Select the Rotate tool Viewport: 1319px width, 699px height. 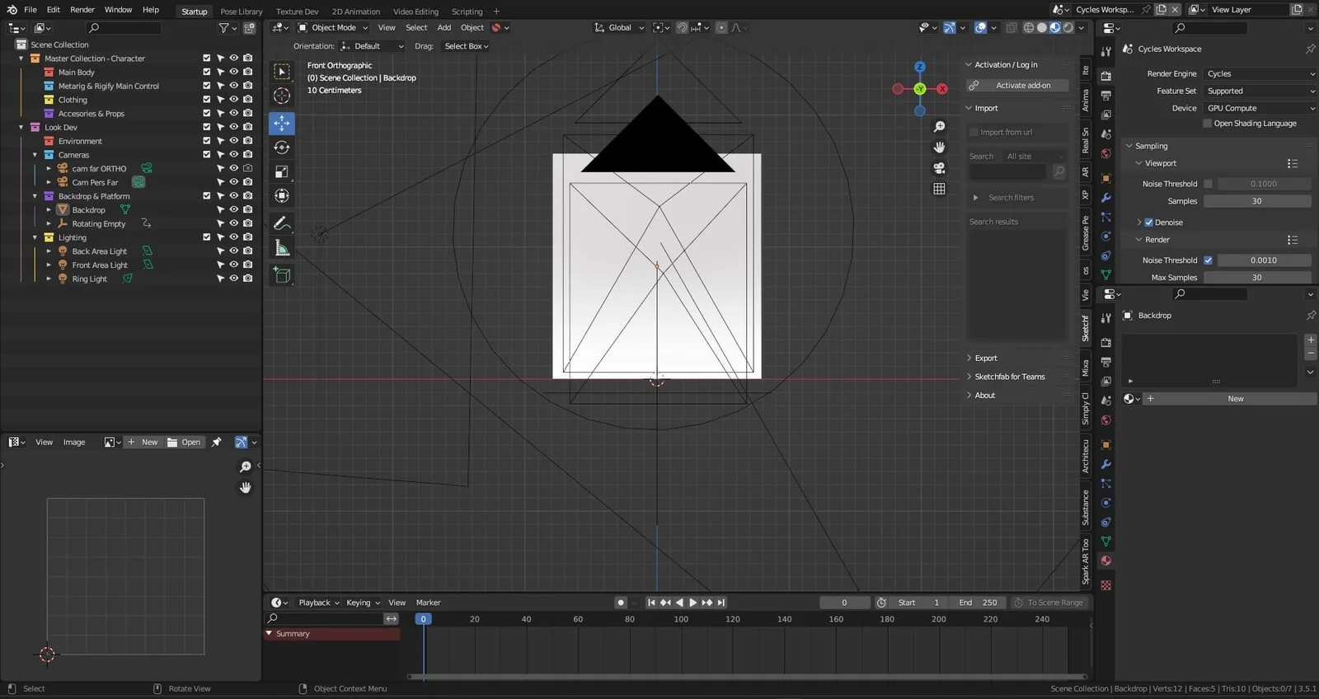(282, 148)
